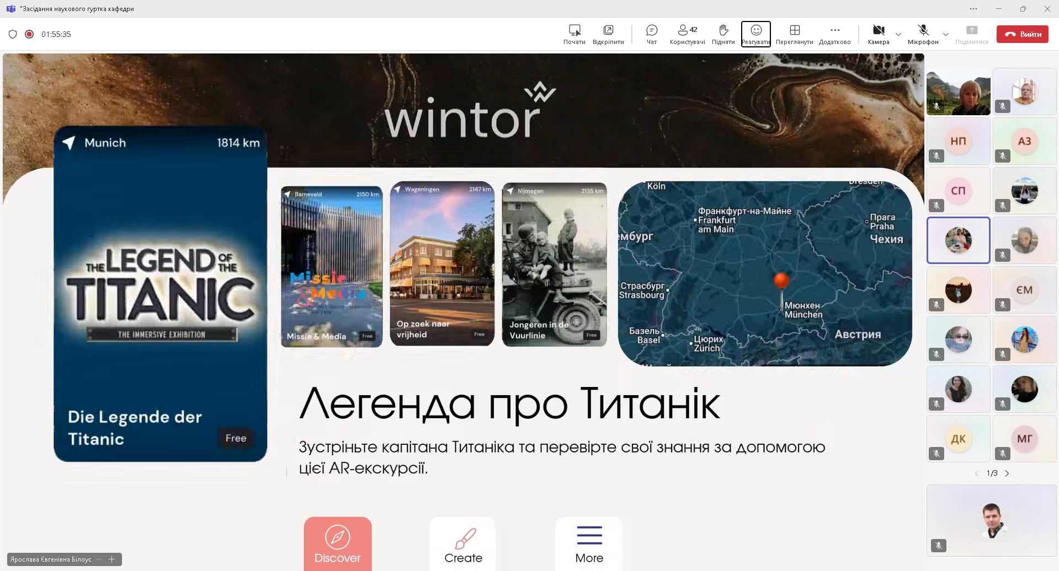The image size is (1059, 571).
Task: Click the Поділитися share button
Action: click(x=971, y=34)
